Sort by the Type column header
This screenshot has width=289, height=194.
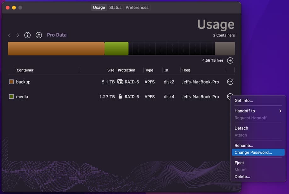click(149, 70)
